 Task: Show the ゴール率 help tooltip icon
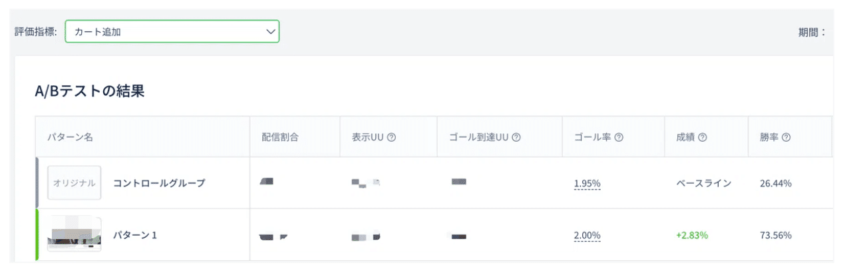pos(619,137)
